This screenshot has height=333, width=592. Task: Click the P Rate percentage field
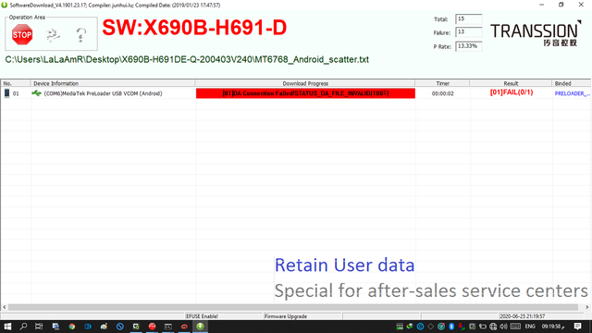pos(469,46)
